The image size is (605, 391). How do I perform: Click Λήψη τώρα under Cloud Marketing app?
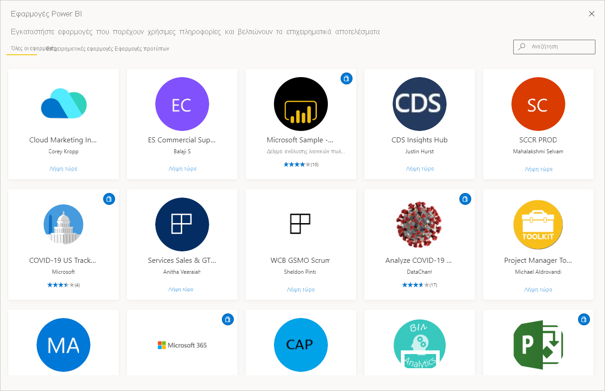click(x=63, y=168)
